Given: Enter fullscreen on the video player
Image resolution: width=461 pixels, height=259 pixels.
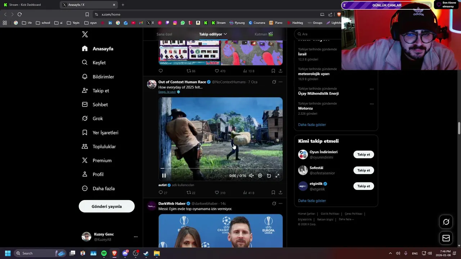Looking at the screenshot, I should pyautogui.click(x=277, y=176).
